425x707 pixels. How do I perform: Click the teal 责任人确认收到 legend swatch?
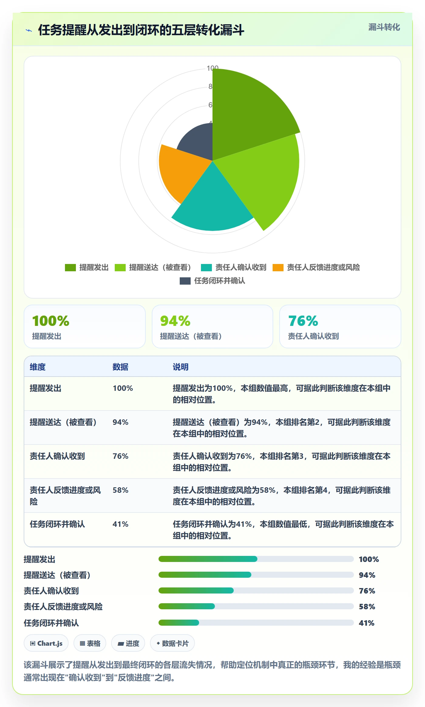(x=206, y=267)
